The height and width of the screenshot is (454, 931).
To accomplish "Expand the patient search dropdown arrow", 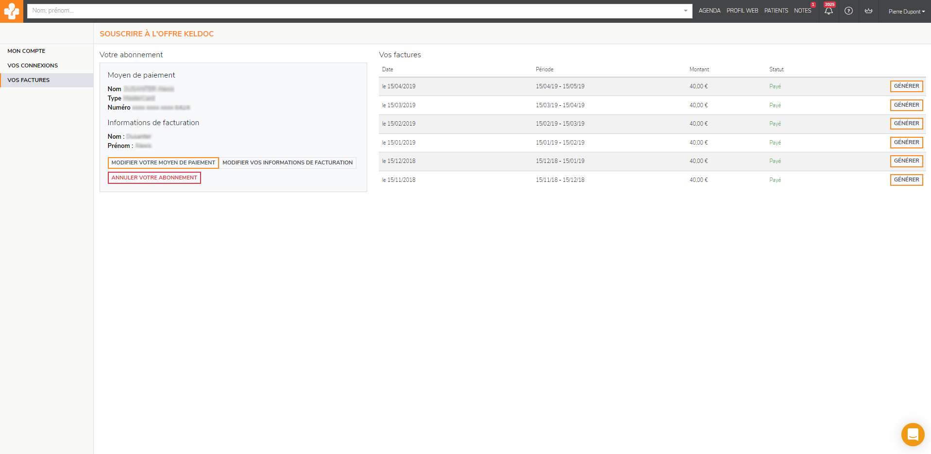I will pos(685,11).
